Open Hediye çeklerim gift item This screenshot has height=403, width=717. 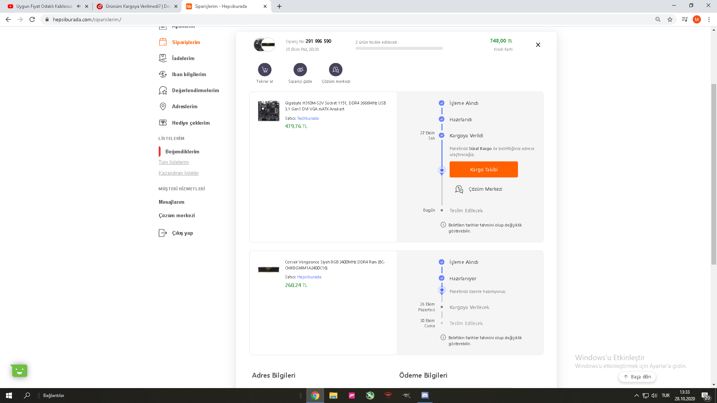click(x=190, y=123)
